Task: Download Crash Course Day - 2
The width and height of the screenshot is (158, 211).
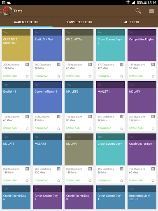Action: [x=105, y=76]
